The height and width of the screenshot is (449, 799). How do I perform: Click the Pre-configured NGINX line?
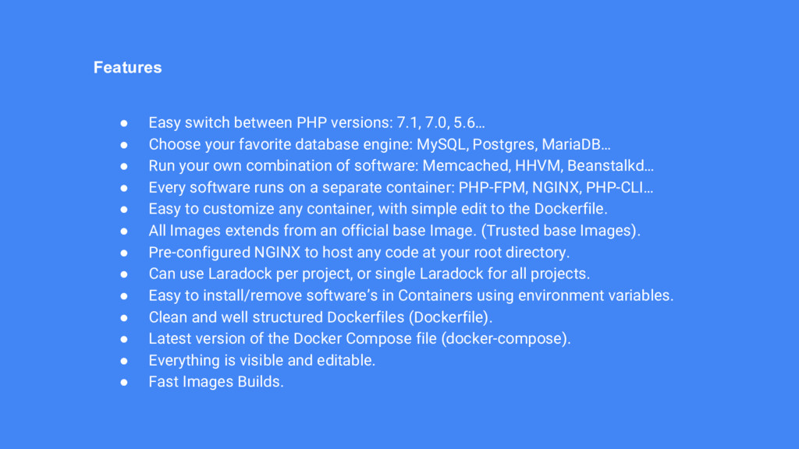tap(359, 253)
